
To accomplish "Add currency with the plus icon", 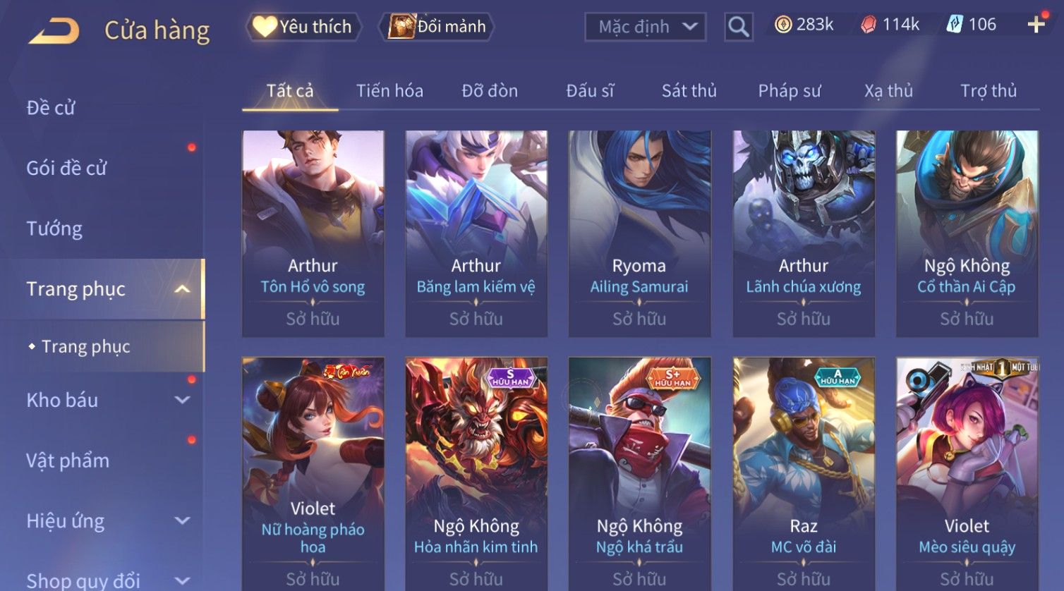I will tap(1036, 25).
